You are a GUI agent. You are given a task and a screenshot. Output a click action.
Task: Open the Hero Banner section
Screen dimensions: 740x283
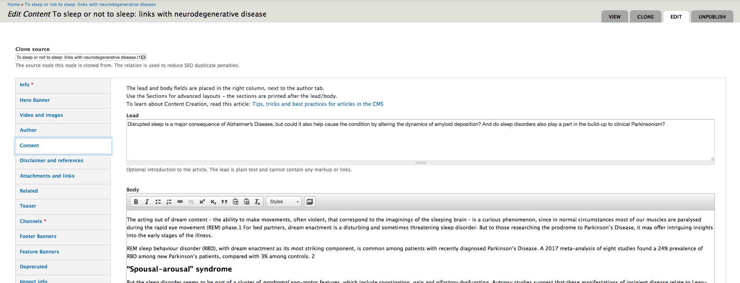coord(35,100)
